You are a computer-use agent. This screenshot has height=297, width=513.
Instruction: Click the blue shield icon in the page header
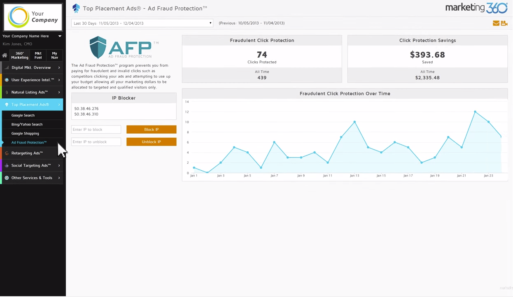click(76, 8)
